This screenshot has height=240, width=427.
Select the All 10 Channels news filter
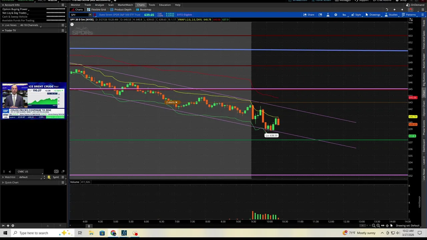(30, 25)
